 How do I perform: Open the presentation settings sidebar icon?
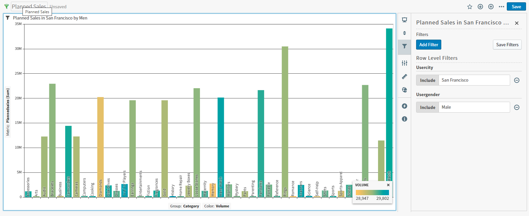tap(404, 20)
